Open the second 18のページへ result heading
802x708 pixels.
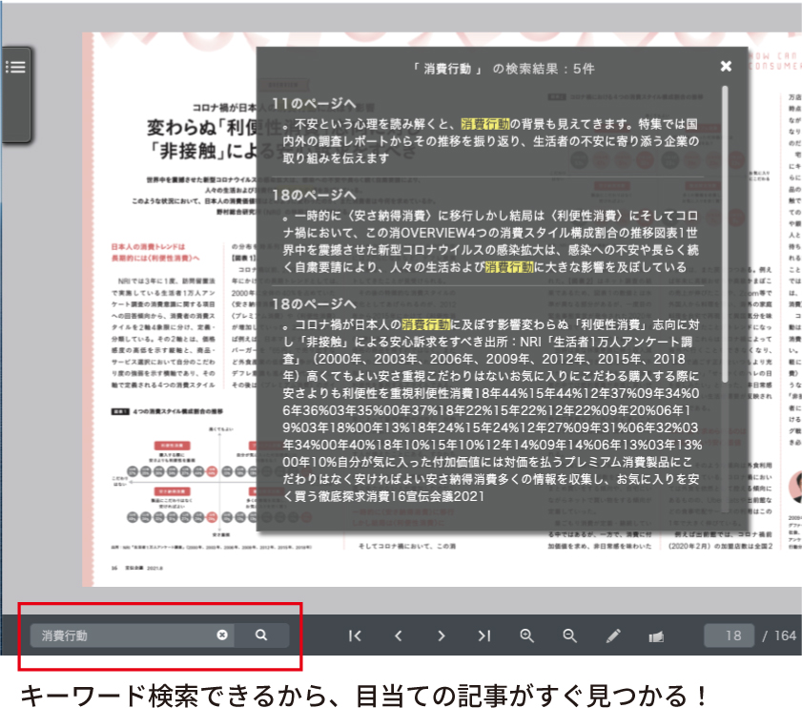pos(314,304)
